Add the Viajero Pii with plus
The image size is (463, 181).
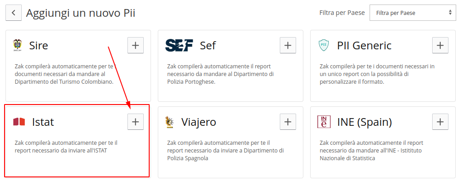(x=288, y=122)
